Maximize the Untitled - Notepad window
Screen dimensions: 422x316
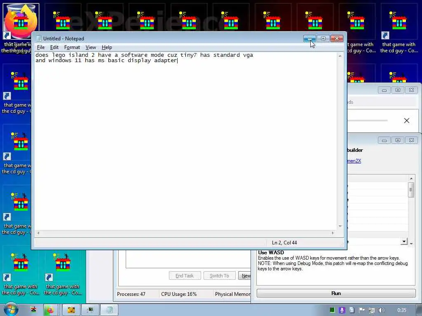coord(323,39)
